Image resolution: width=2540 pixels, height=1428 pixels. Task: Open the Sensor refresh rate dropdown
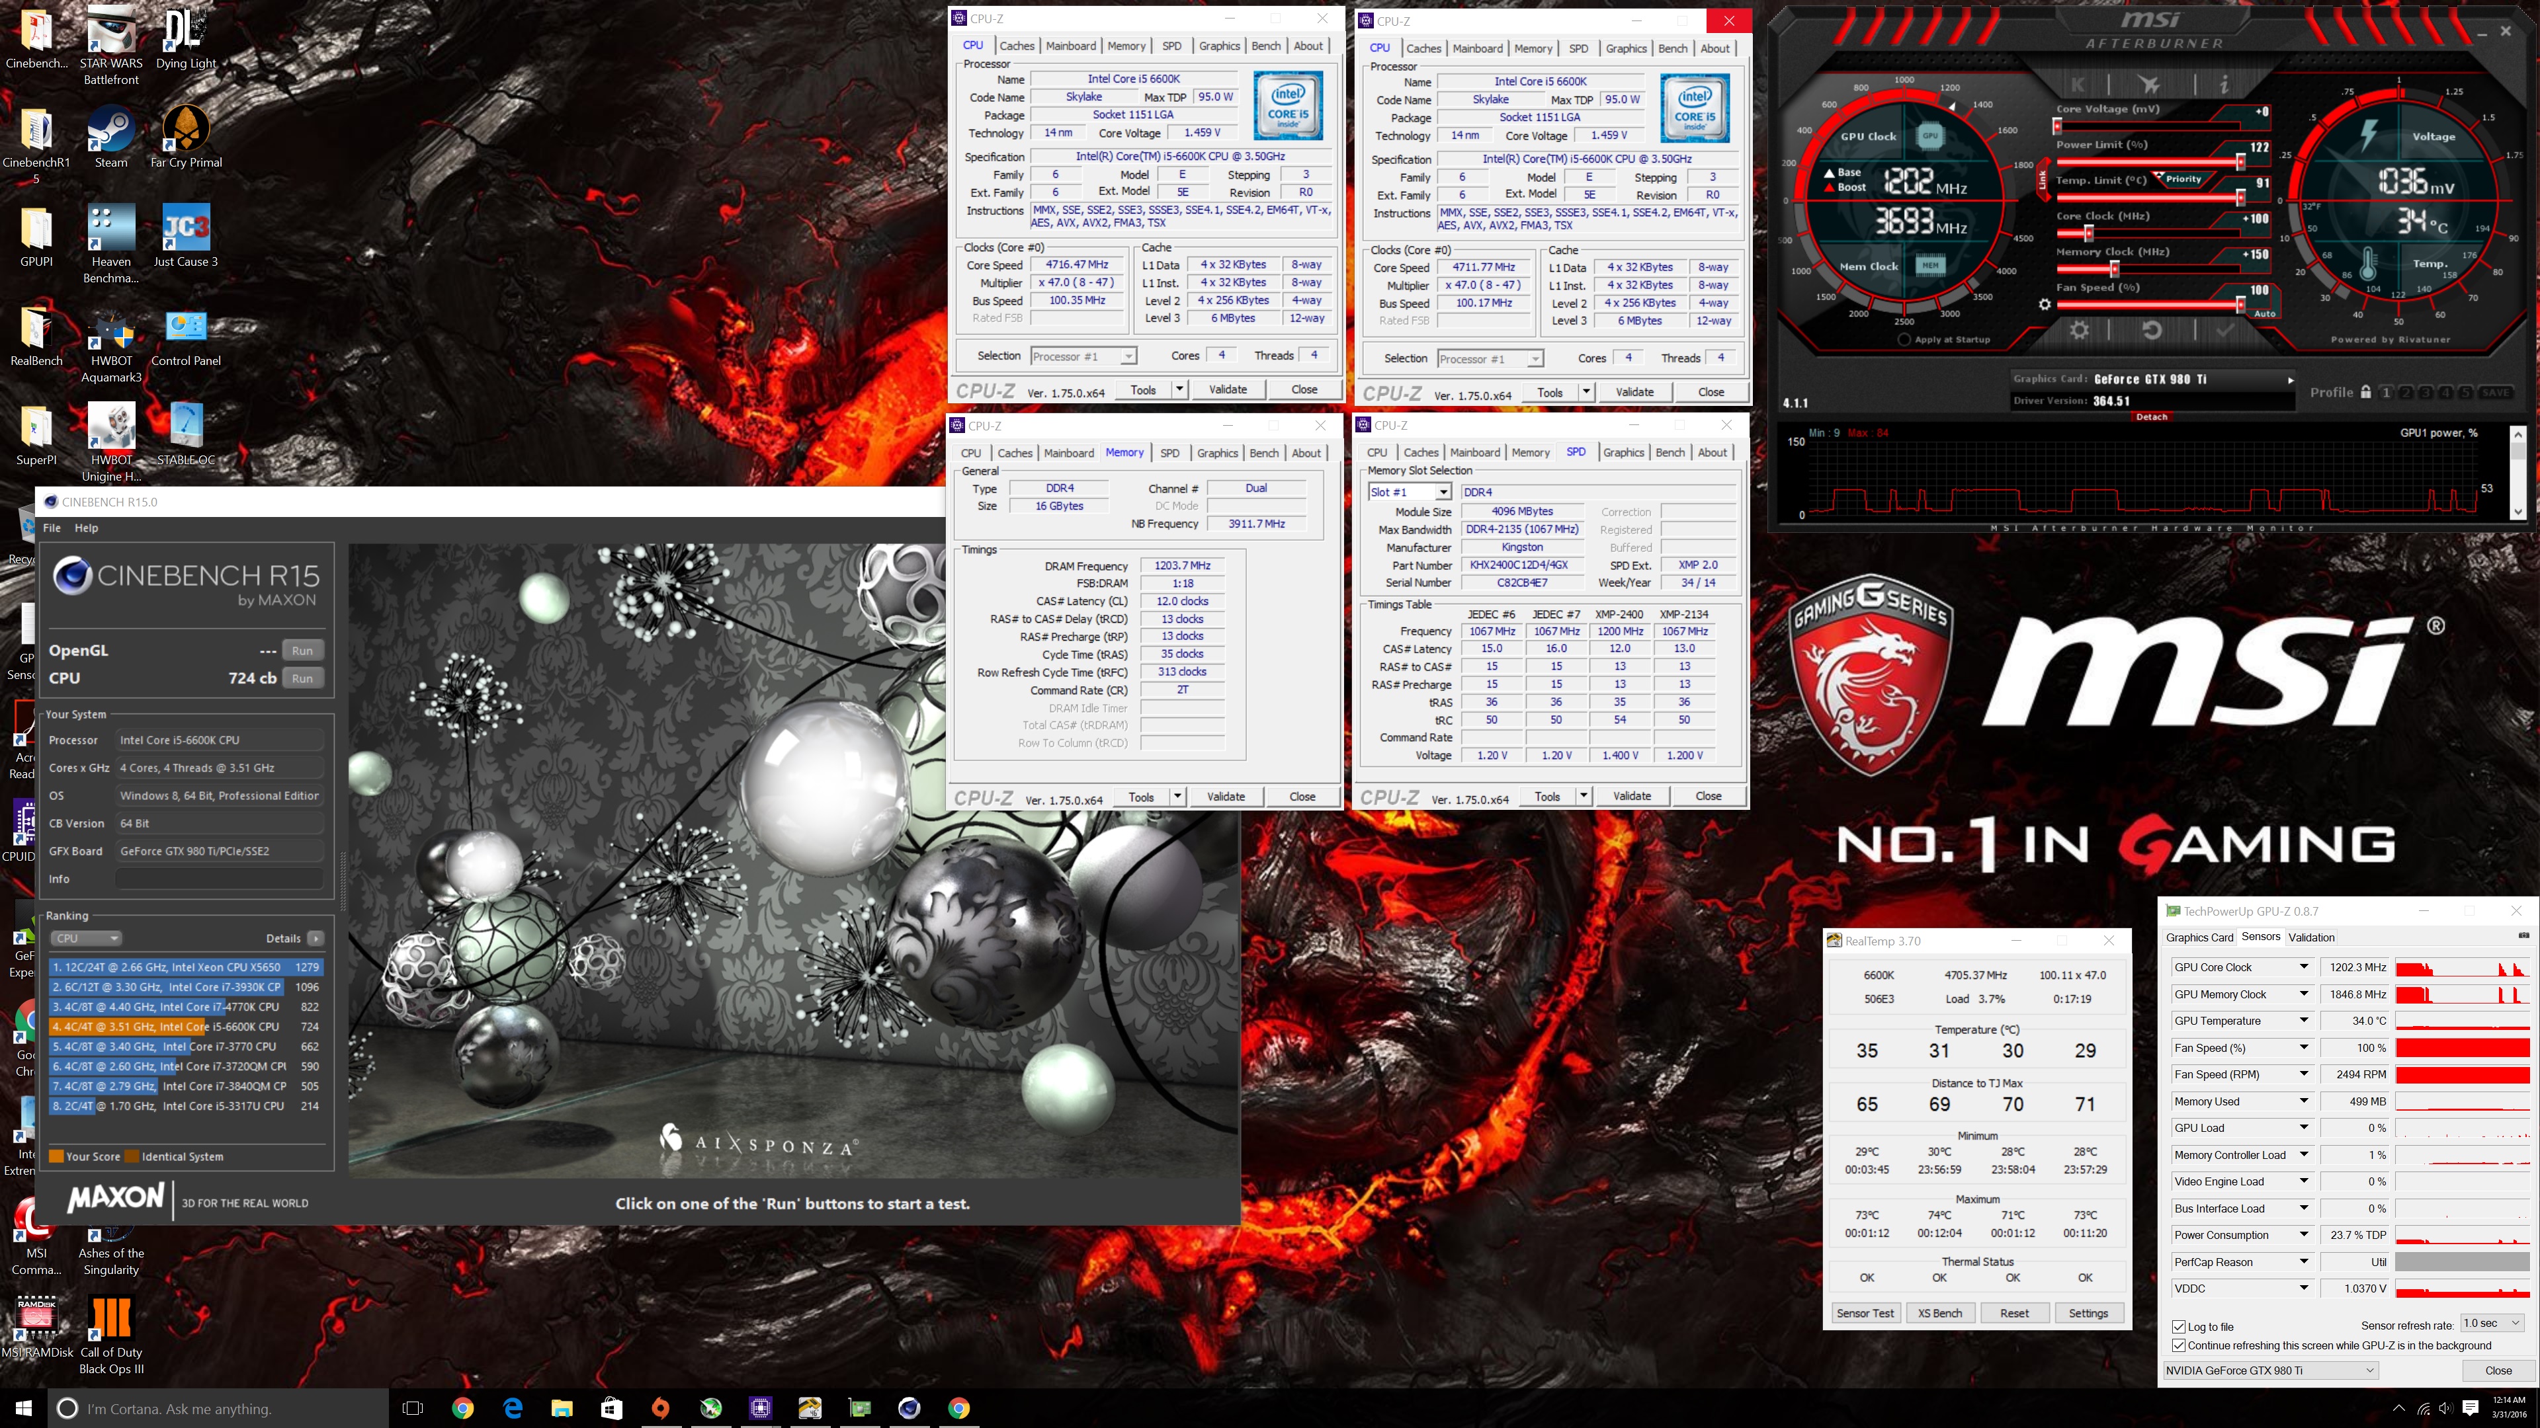pyautogui.click(x=2492, y=1322)
